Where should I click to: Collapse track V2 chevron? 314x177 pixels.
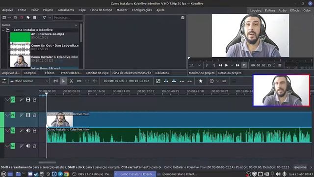tap(7, 99)
